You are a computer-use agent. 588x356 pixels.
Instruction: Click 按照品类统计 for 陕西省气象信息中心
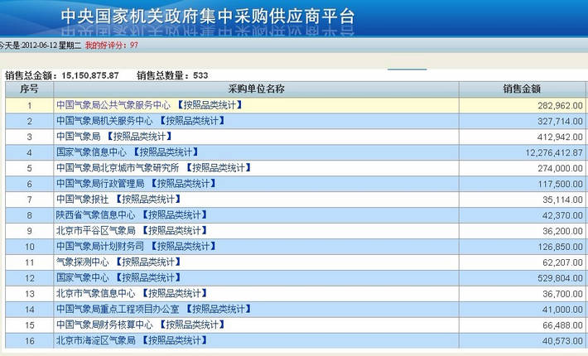pyautogui.click(x=173, y=215)
